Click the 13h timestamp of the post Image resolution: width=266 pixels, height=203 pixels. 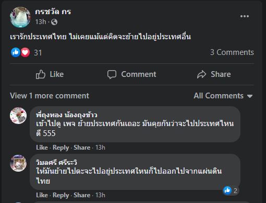[41, 22]
